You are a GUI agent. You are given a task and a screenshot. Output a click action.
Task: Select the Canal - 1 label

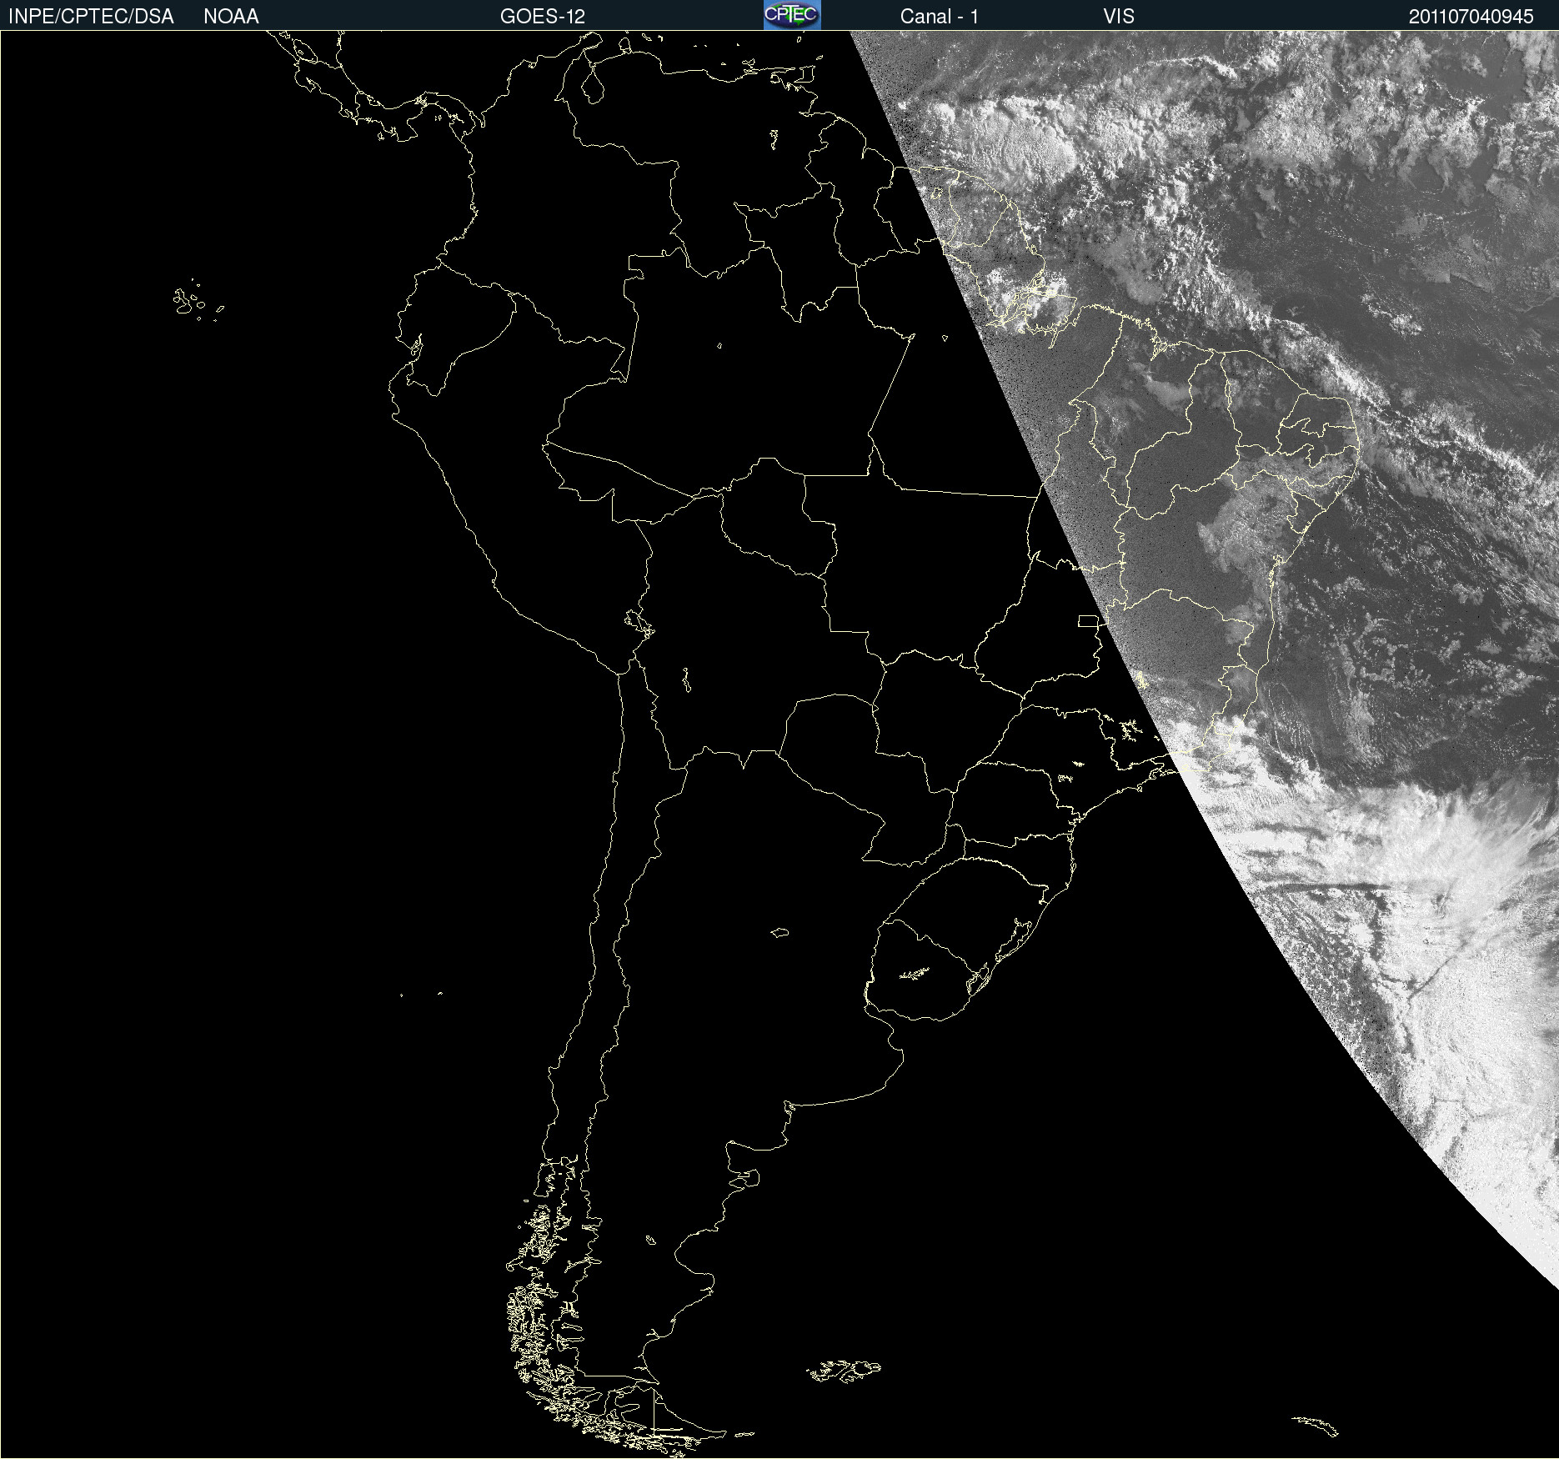pyautogui.click(x=940, y=17)
